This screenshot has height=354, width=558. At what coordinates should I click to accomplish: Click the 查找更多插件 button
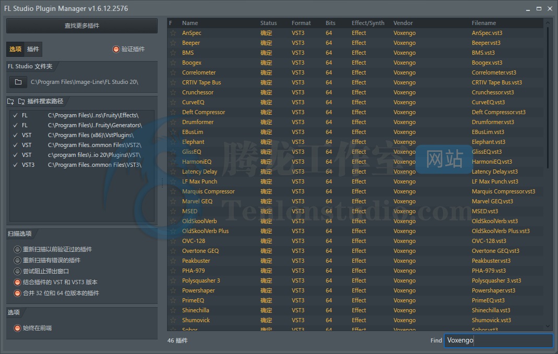pos(82,26)
